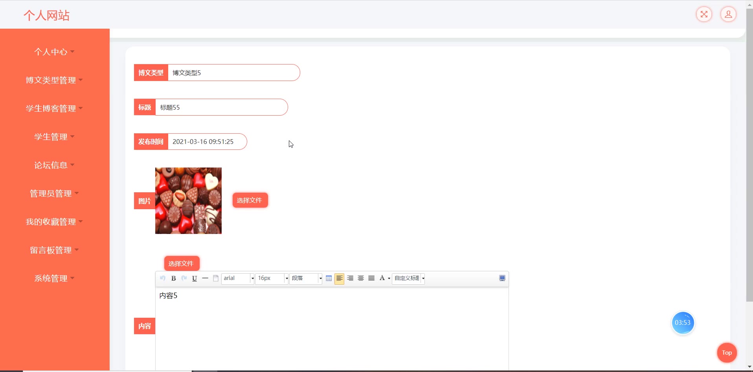
Task: Click the 发布时间 date input field
Action: (x=208, y=142)
